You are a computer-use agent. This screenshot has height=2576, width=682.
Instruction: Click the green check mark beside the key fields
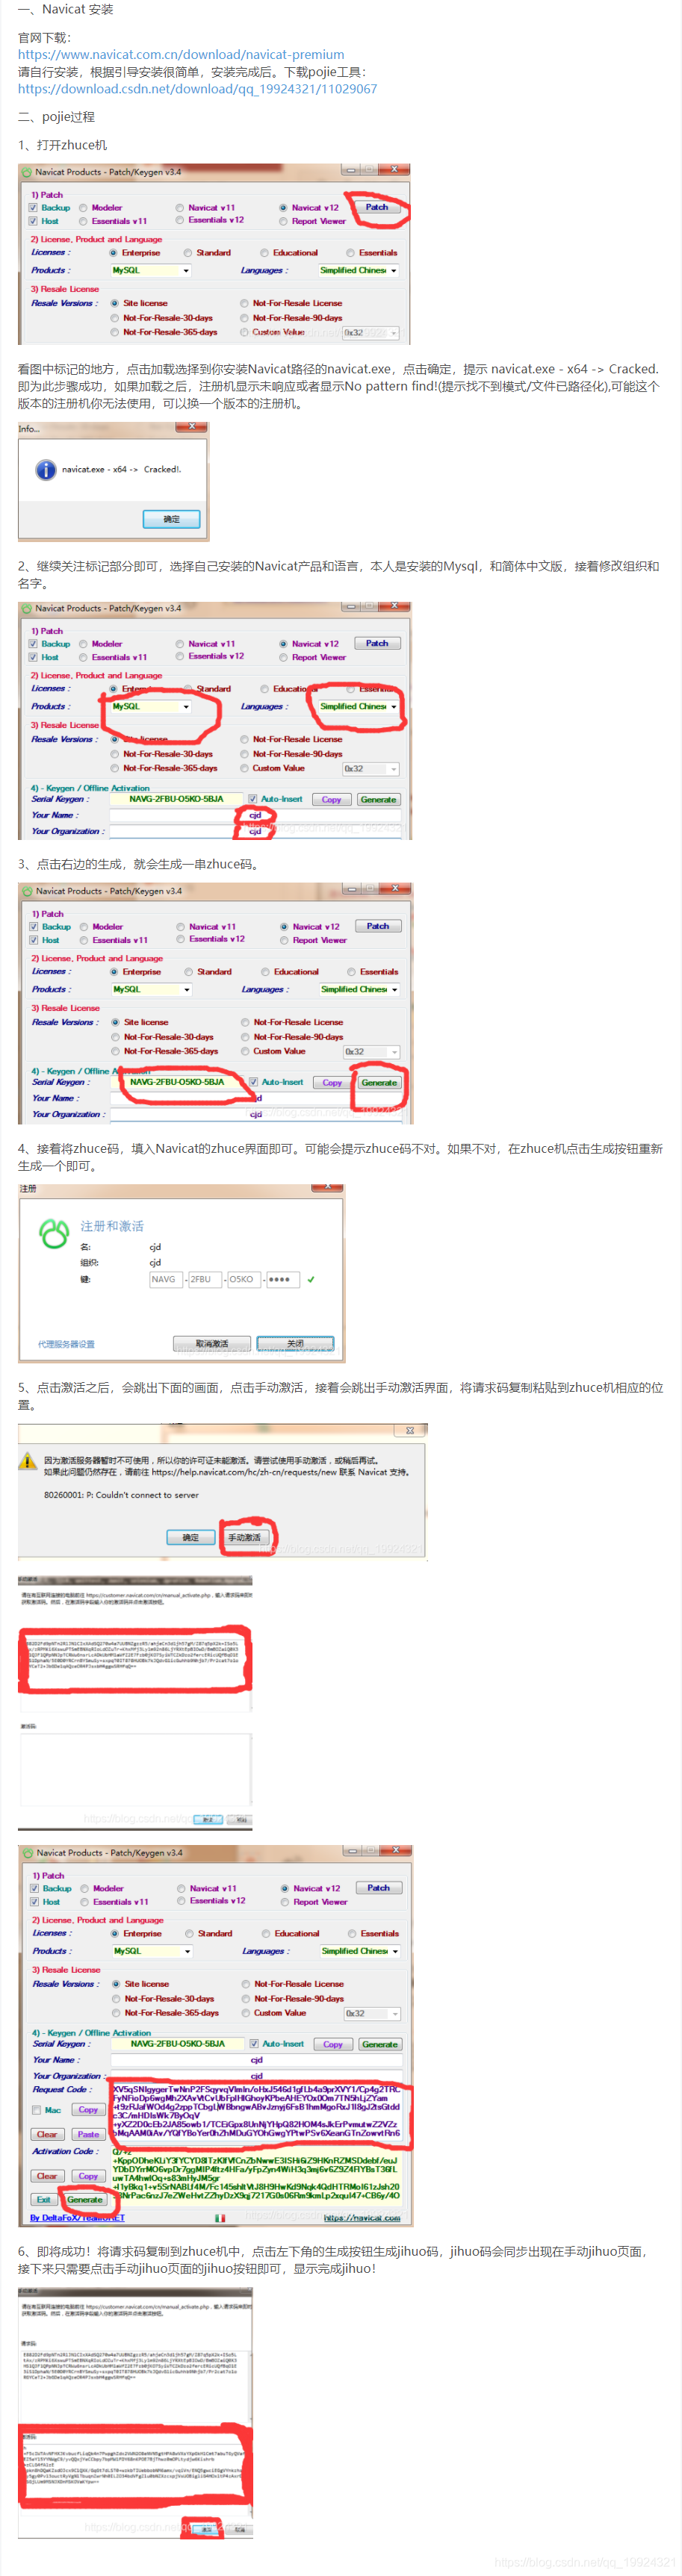(311, 1279)
